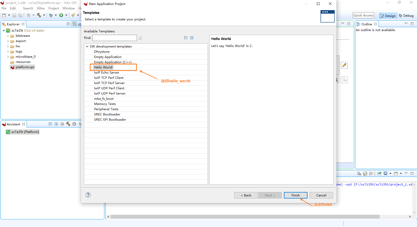This screenshot has width=417, height=227.
Task: Select the lwIP Echo Server template
Action: [x=107, y=72]
